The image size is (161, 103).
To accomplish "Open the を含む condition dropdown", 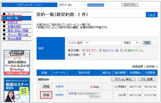I will click(x=131, y=43).
